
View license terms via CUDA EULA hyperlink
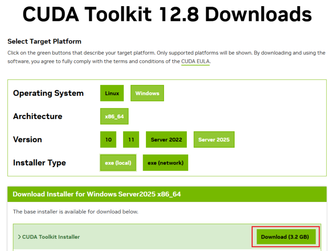pyautogui.click(x=195, y=61)
